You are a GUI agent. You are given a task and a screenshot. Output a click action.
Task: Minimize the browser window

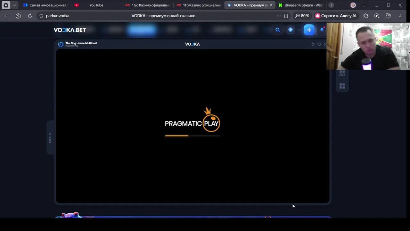pyautogui.click(x=377, y=5)
